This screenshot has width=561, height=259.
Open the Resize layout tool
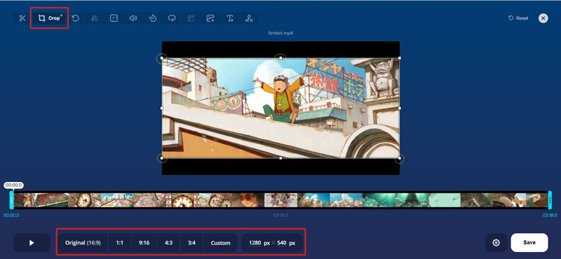114,18
